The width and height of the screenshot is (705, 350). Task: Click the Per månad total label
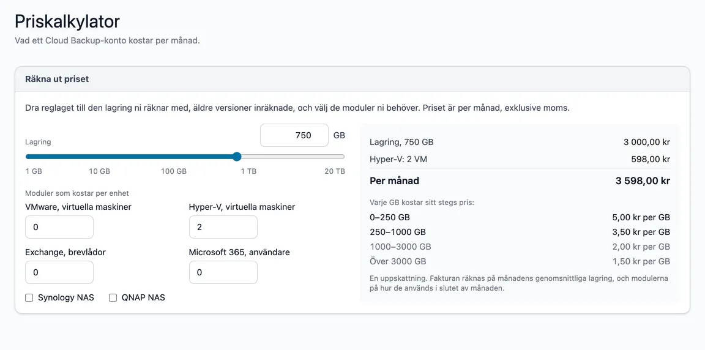394,181
